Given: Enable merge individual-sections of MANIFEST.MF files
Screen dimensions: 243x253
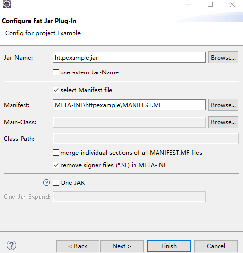Looking at the screenshot, I should 56,153.
